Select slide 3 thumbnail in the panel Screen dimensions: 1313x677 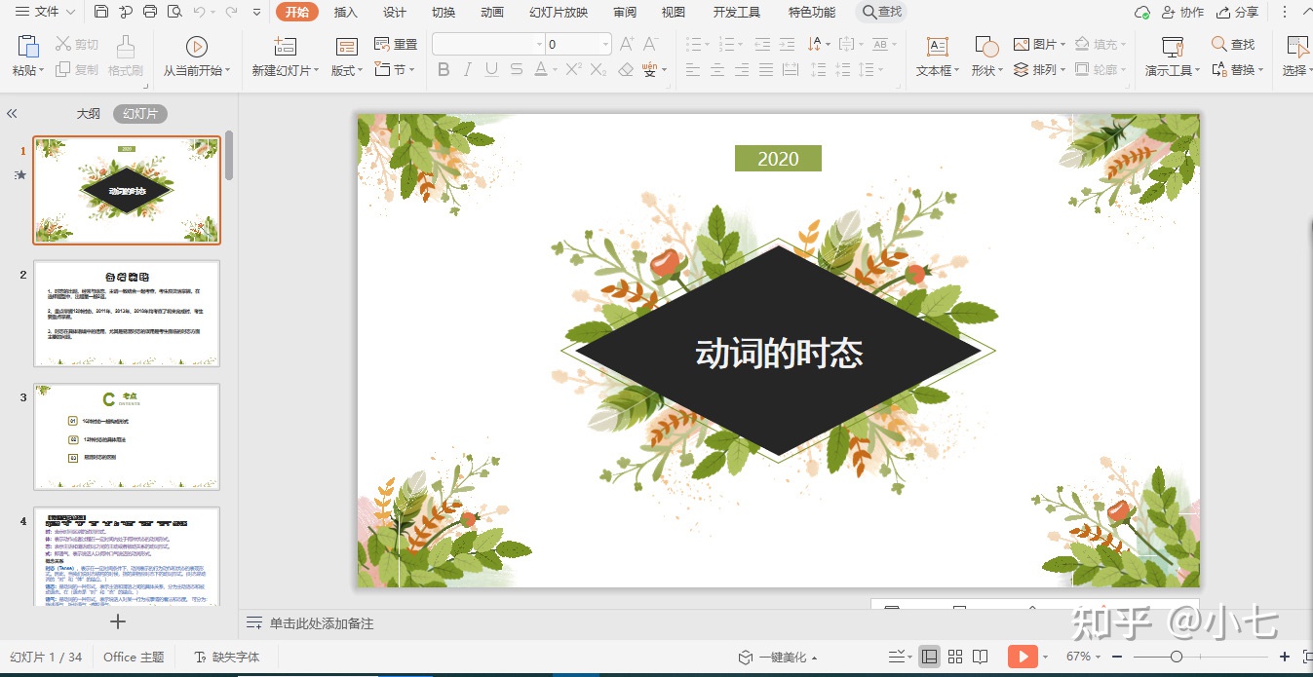127,437
